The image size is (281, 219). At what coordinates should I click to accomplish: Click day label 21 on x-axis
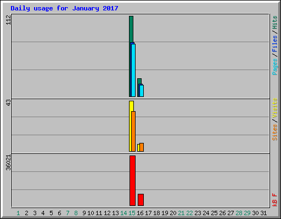(x=181, y=213)
